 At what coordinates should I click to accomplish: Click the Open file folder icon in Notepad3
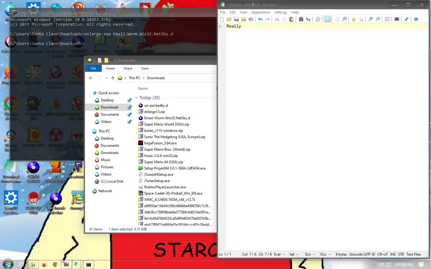click(229, 19)
